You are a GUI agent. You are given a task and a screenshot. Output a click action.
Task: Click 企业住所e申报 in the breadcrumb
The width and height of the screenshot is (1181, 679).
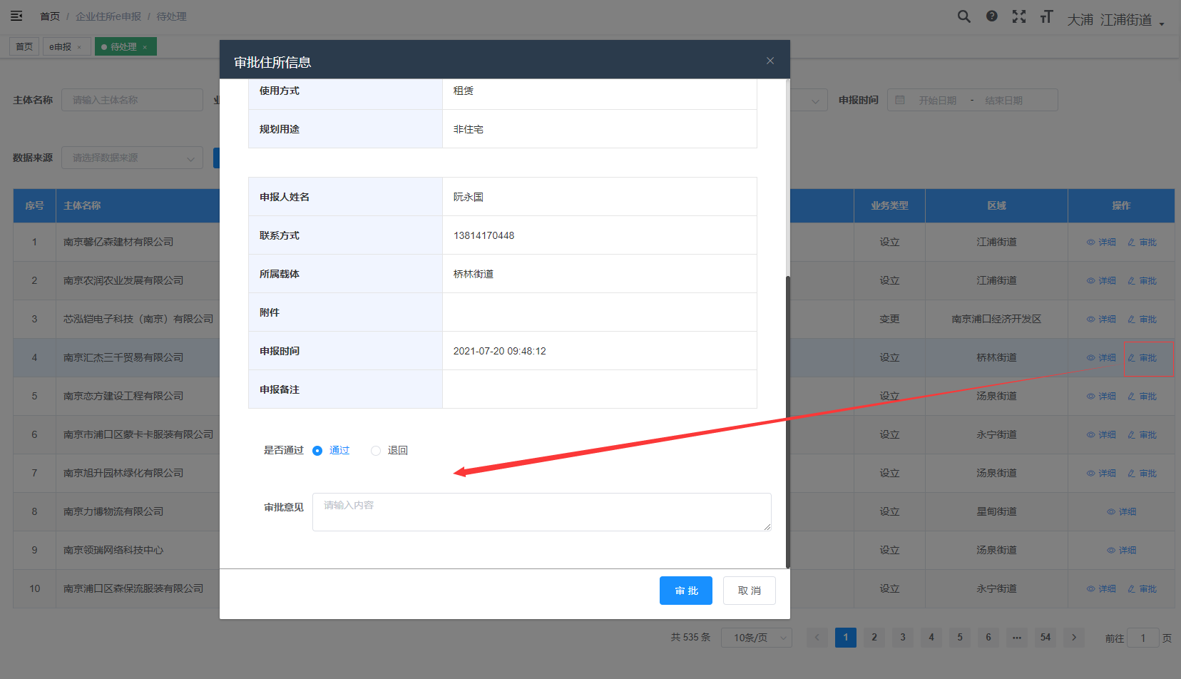pyautogui.click(x=108, y=16)
